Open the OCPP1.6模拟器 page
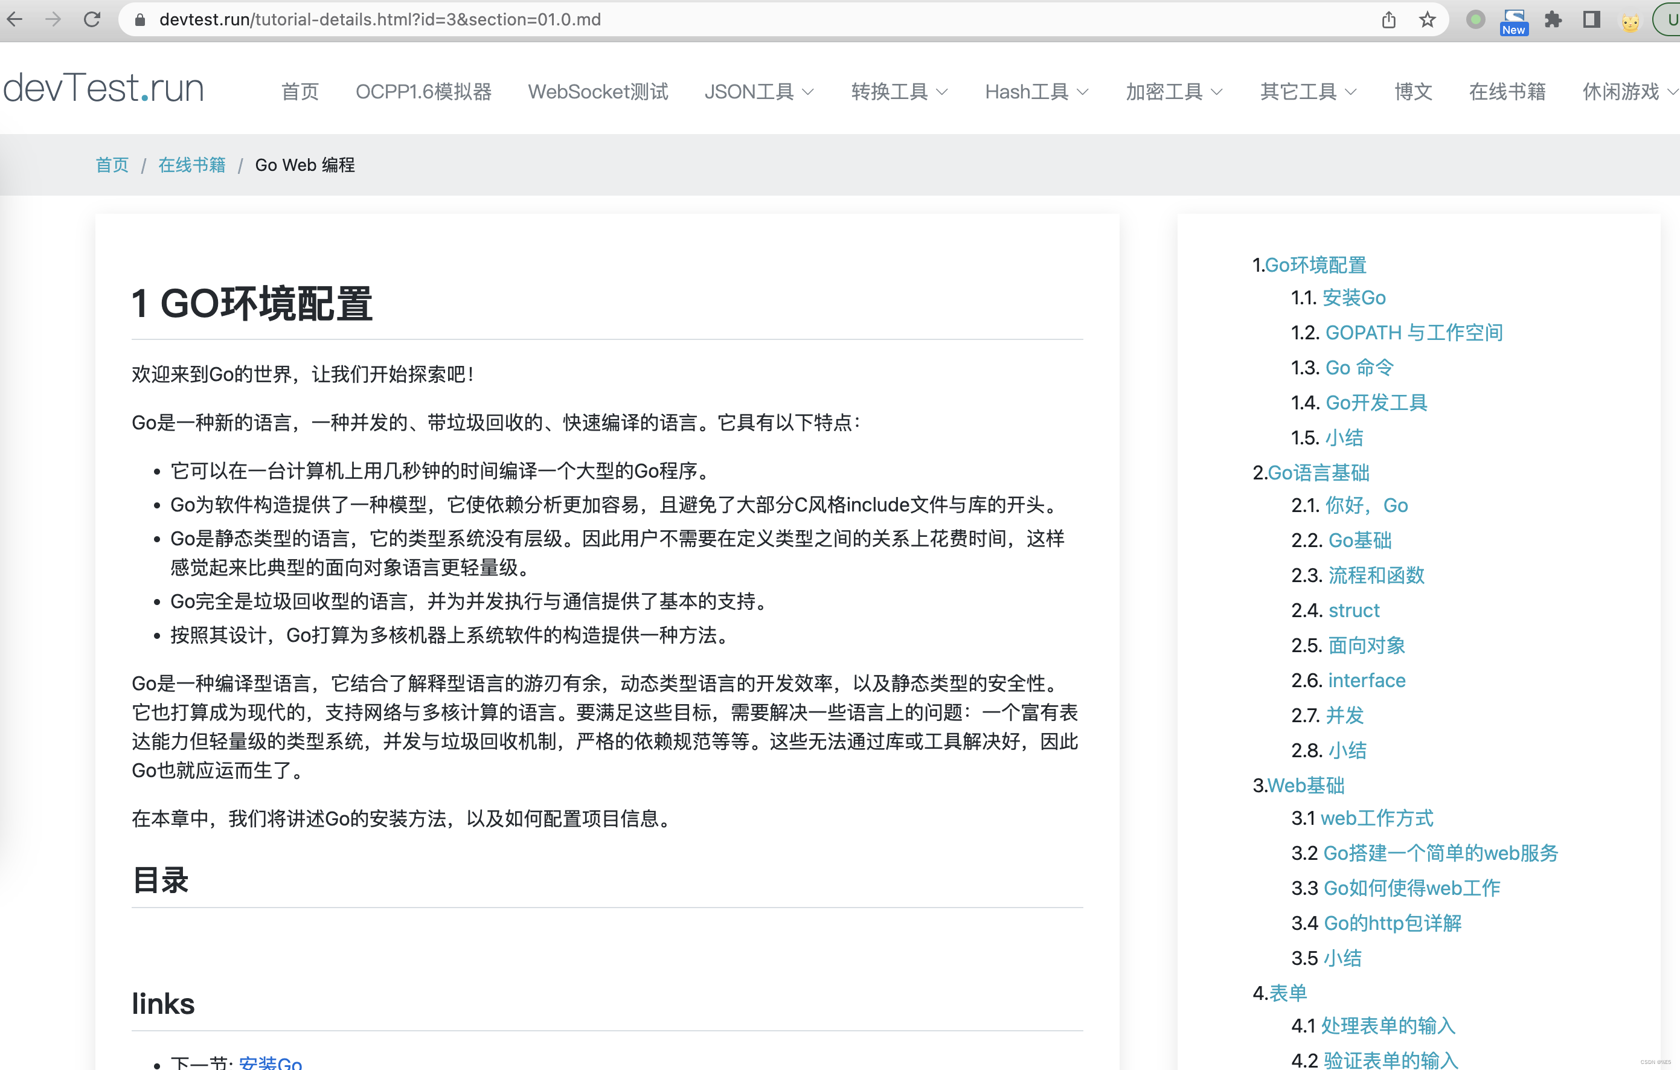The width and height of the screenshot is (1680, 1070). [423, 91]
